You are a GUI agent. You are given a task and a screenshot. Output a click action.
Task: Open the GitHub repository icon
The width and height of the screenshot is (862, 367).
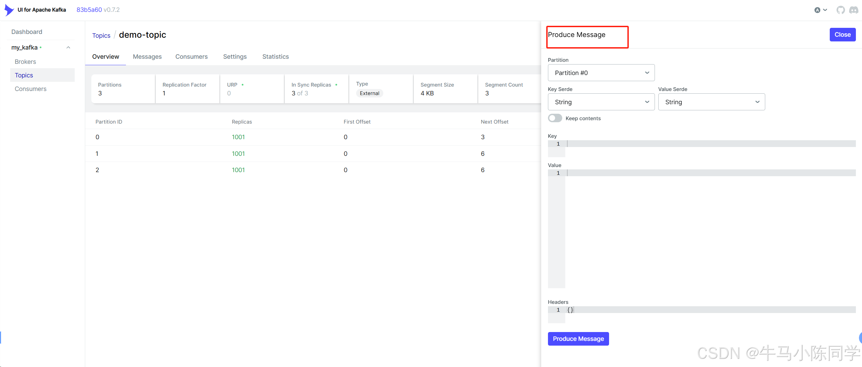point(841,10)
